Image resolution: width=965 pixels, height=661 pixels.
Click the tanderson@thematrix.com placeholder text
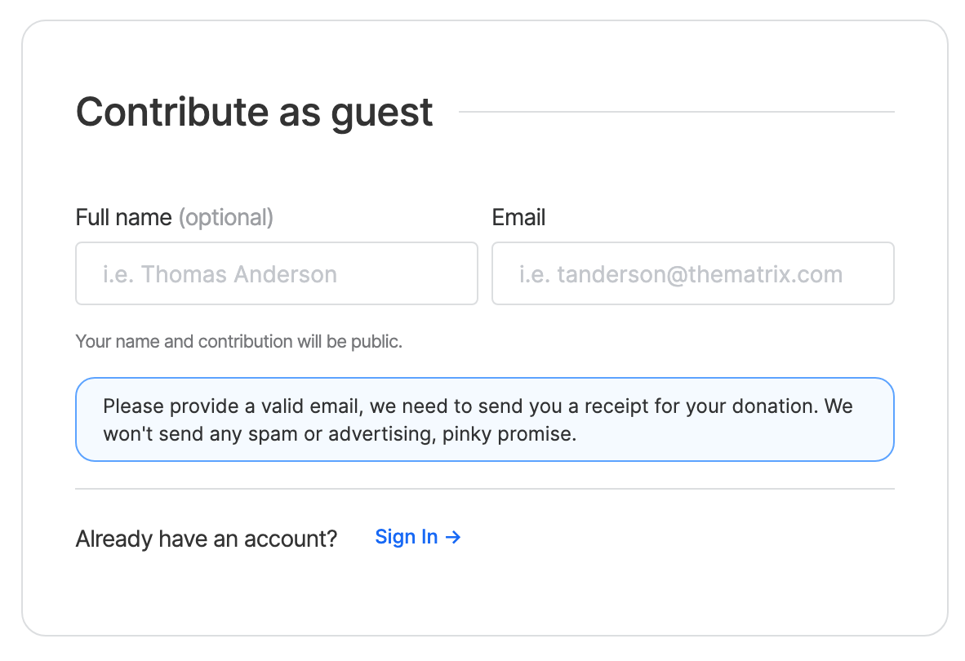pos(681,274)
